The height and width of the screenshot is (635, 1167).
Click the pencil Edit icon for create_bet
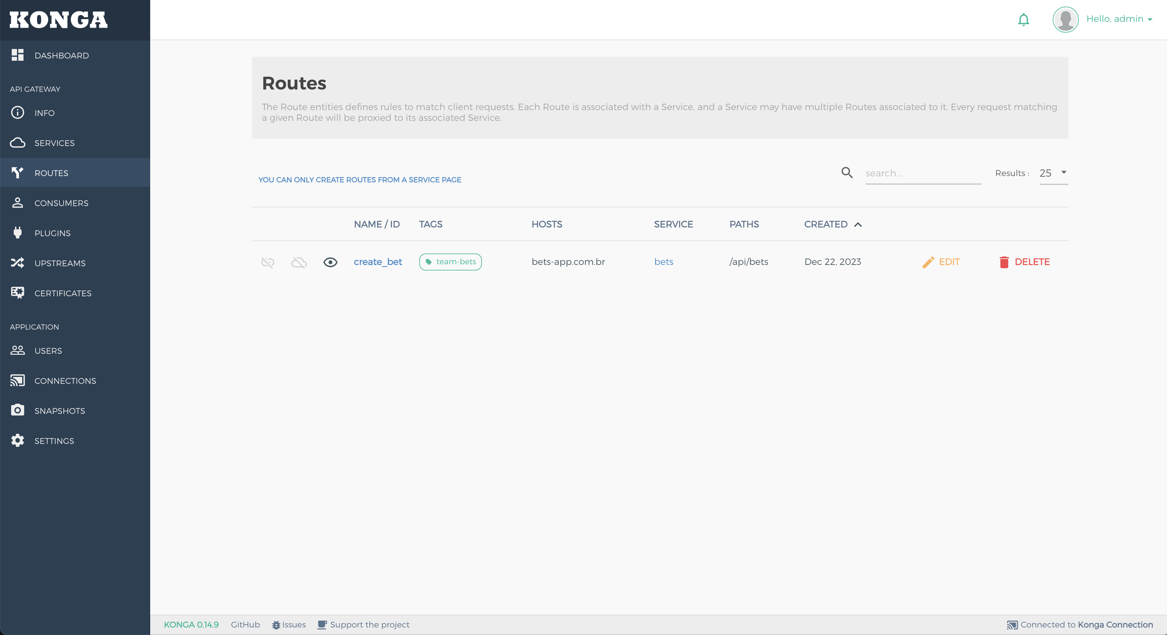pos(928,262)
